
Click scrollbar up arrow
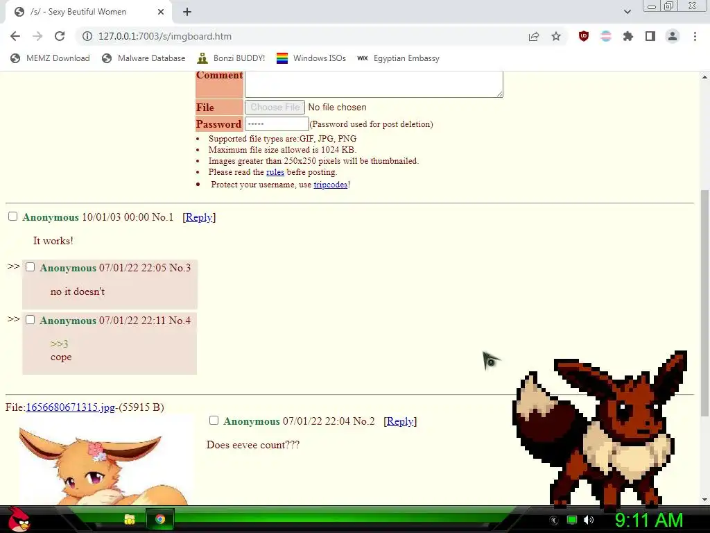pyautogui.click(x=704, y=77)
